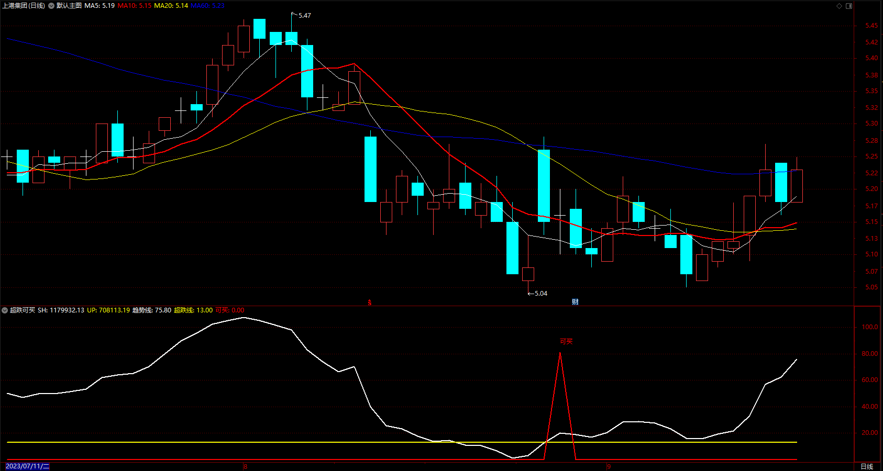This screenshot has height=471, width=883.
Task: Click the 财 marker under the chart
Action: click(575, 302)
